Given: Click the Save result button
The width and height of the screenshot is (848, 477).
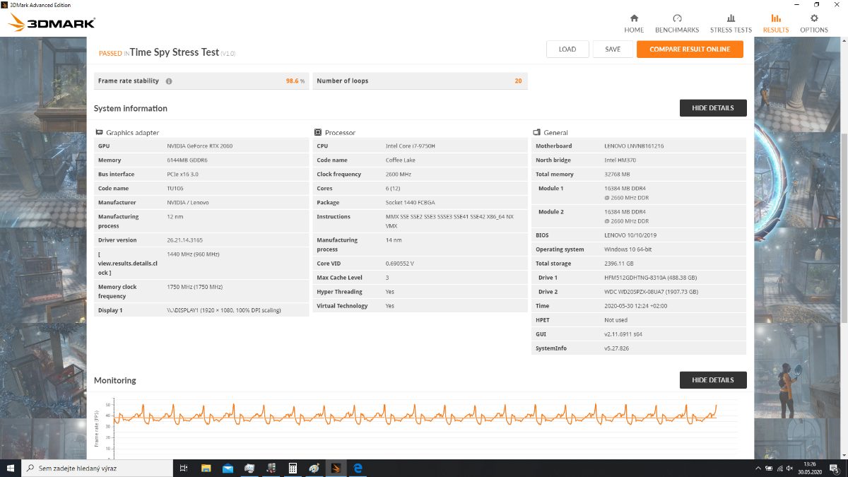Looking at the screenshot, I should 613,49.
